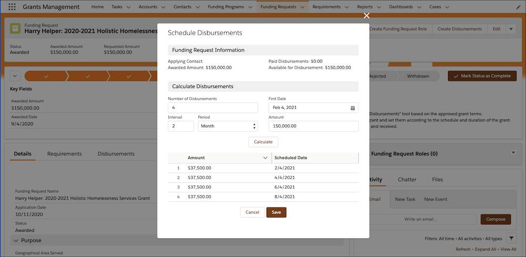The width and height of the screenshot is (526, 257).
Task: Click Save in the disbursements dialog
Action: point(276,212)
